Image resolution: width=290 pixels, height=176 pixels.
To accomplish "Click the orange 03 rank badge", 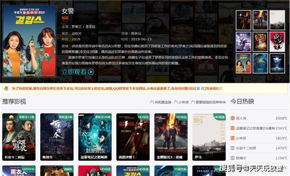I will coord(232,138).
